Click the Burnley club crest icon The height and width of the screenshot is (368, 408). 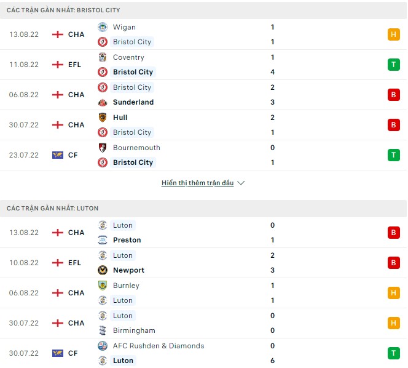(x=103, y=286)
